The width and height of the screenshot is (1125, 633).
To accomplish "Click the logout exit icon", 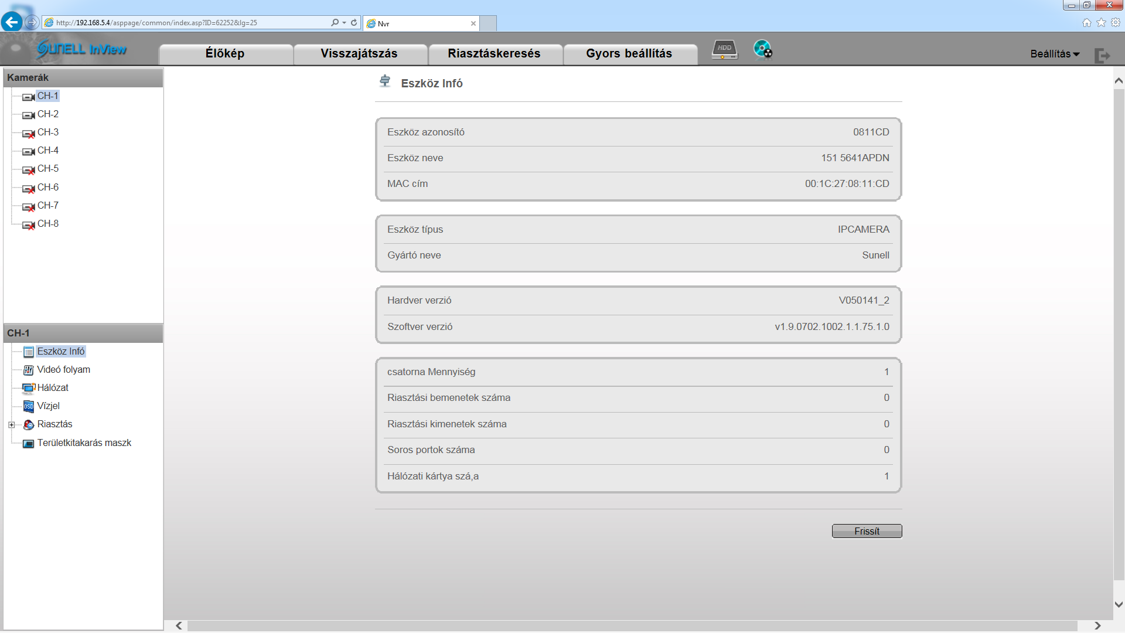I will [1102, 55].
